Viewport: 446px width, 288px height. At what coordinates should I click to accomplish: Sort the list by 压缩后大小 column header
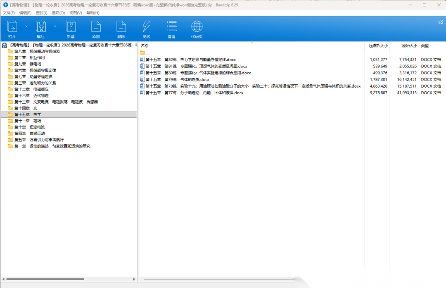378,46
